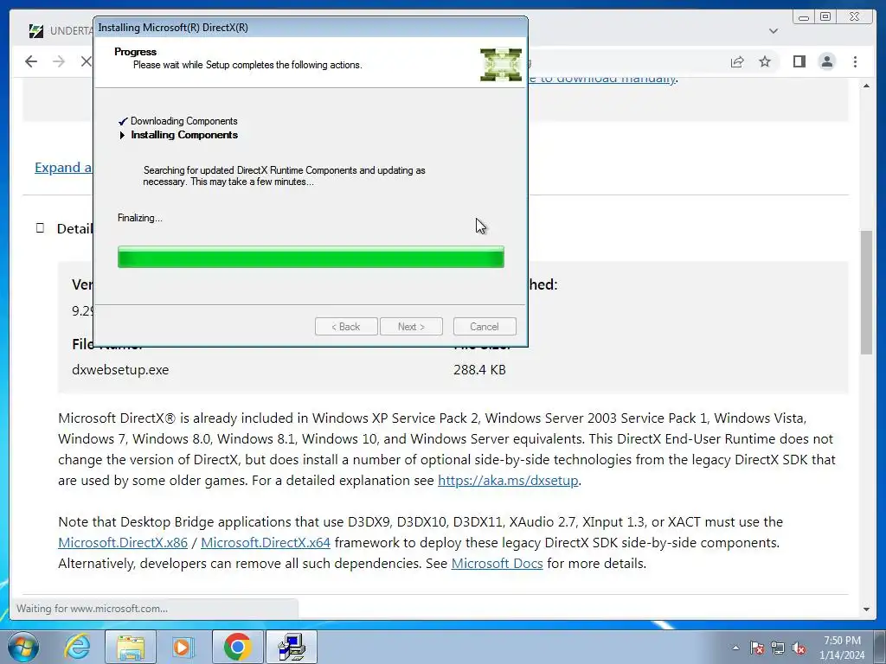Click the Finalizing... status text
The height and width of the screenshot is (664, 886).
tap(139, 218)
